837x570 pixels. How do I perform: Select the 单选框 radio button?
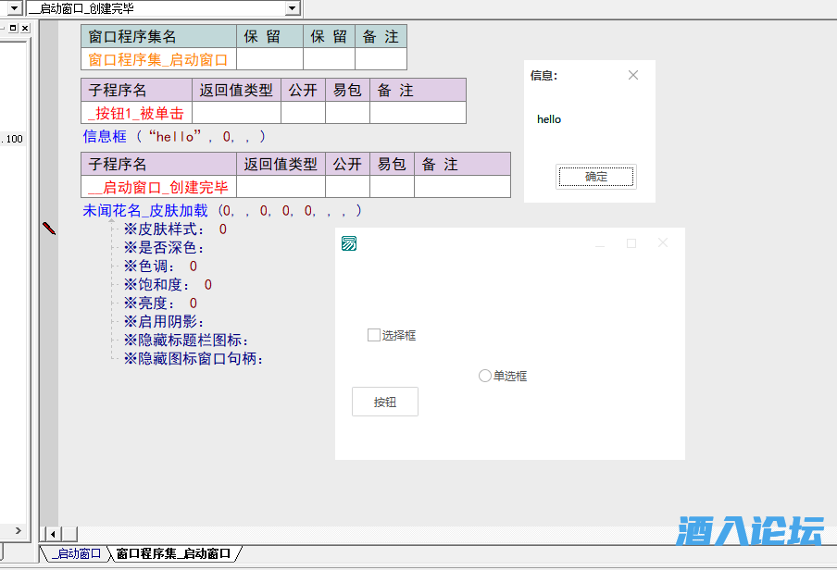coord(485,376)
